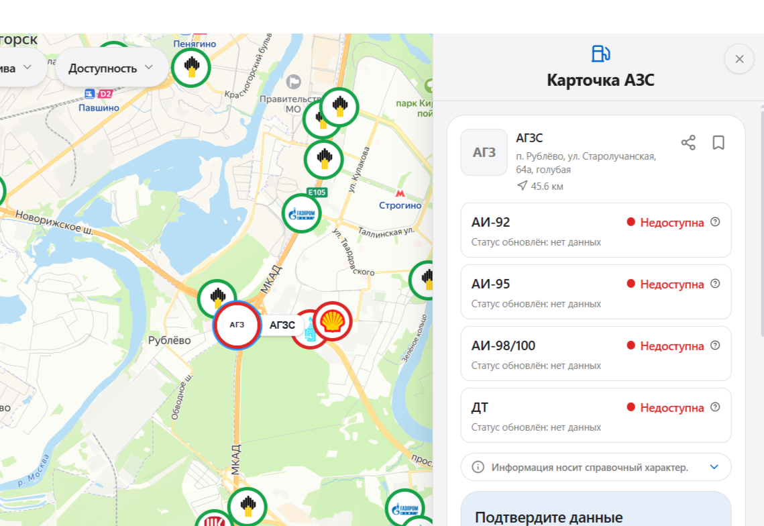The image size is (764, 526).
Task: Bookmark the АГЗС station
Action: click(718, 143)
